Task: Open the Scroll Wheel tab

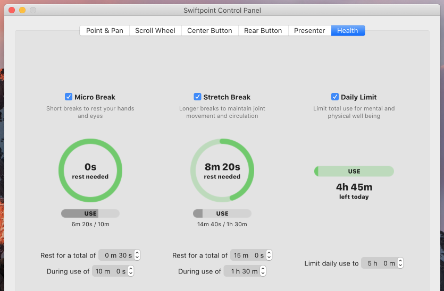Action: click(155, 31)
